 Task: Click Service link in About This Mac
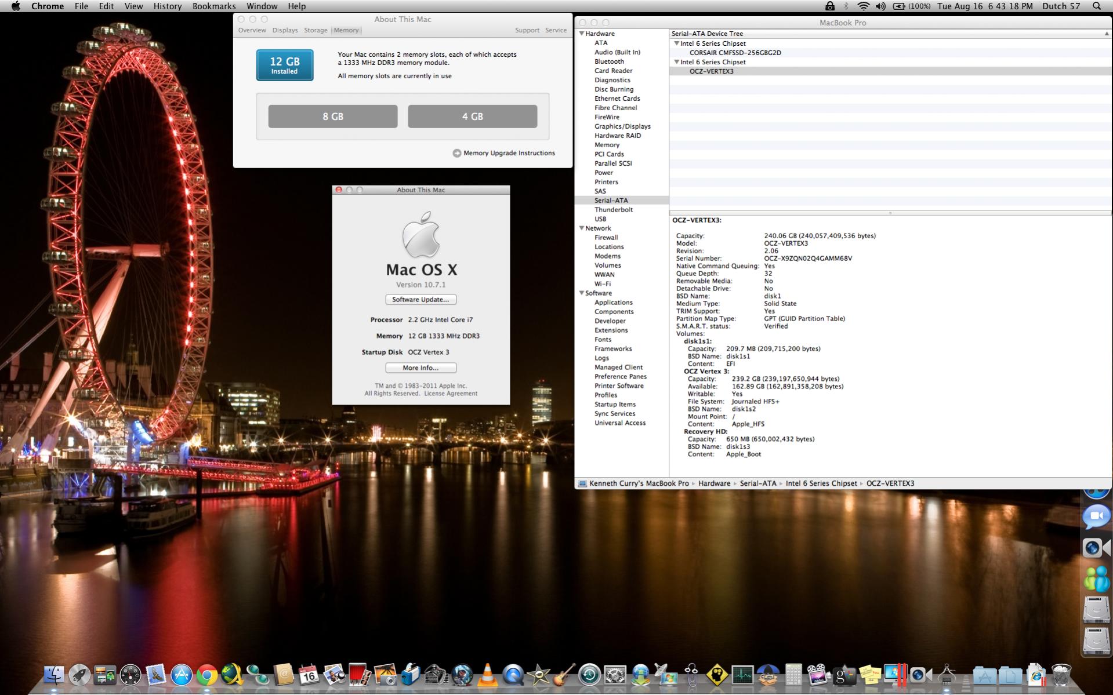tap(556, 30)
